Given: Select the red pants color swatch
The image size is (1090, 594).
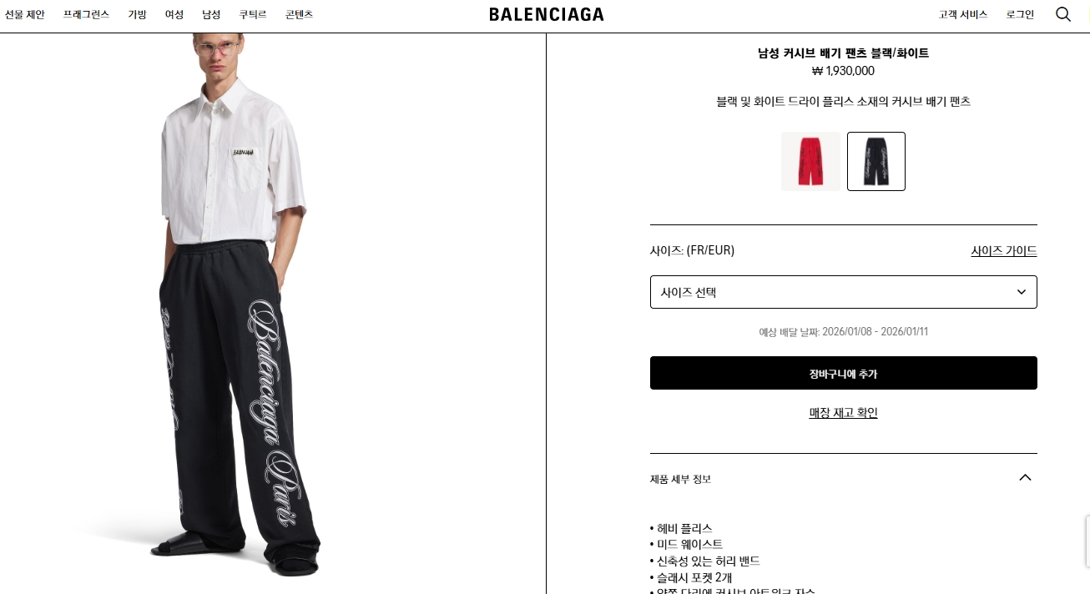Looking at the screenshot, I should click(x=810, y=161).
